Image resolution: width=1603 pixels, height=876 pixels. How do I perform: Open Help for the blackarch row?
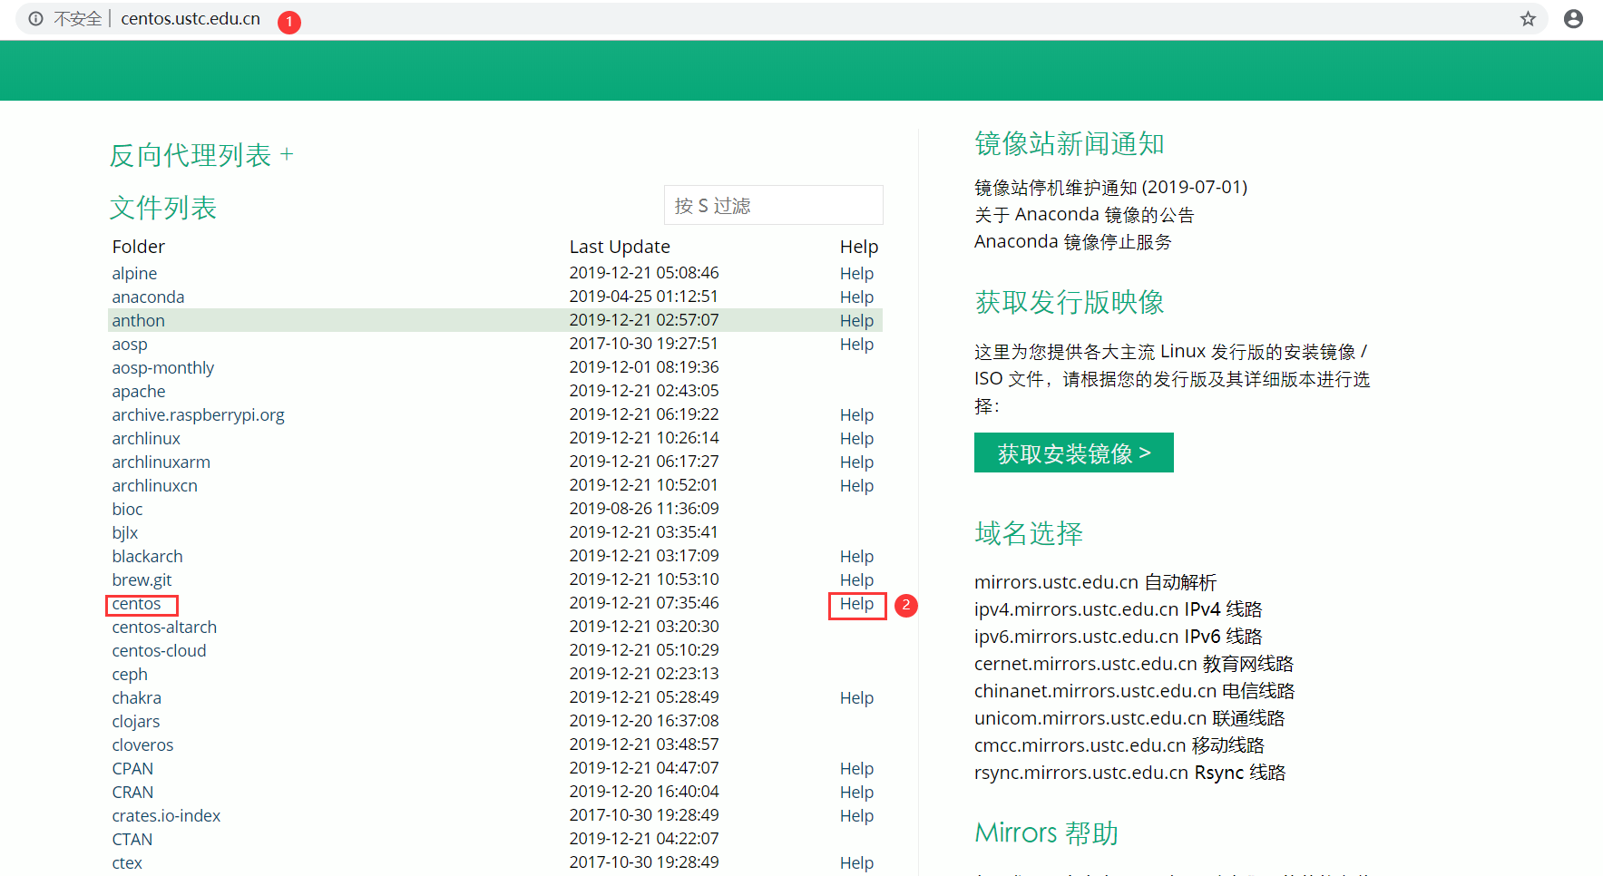(x=856, y=556)
